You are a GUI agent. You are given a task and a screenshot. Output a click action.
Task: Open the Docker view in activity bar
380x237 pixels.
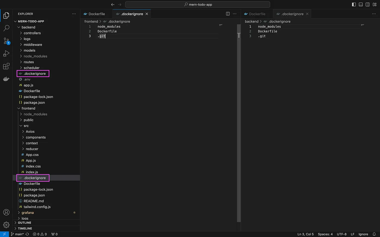pos(6,79)
